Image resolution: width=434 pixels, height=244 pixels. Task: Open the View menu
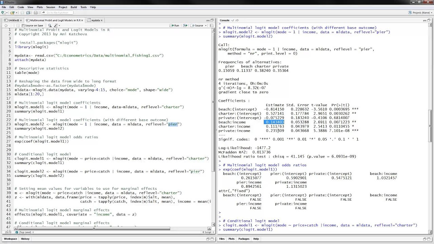(30, 7)
